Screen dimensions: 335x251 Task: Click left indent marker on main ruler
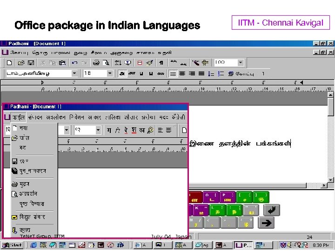click(x=42, y=82)
